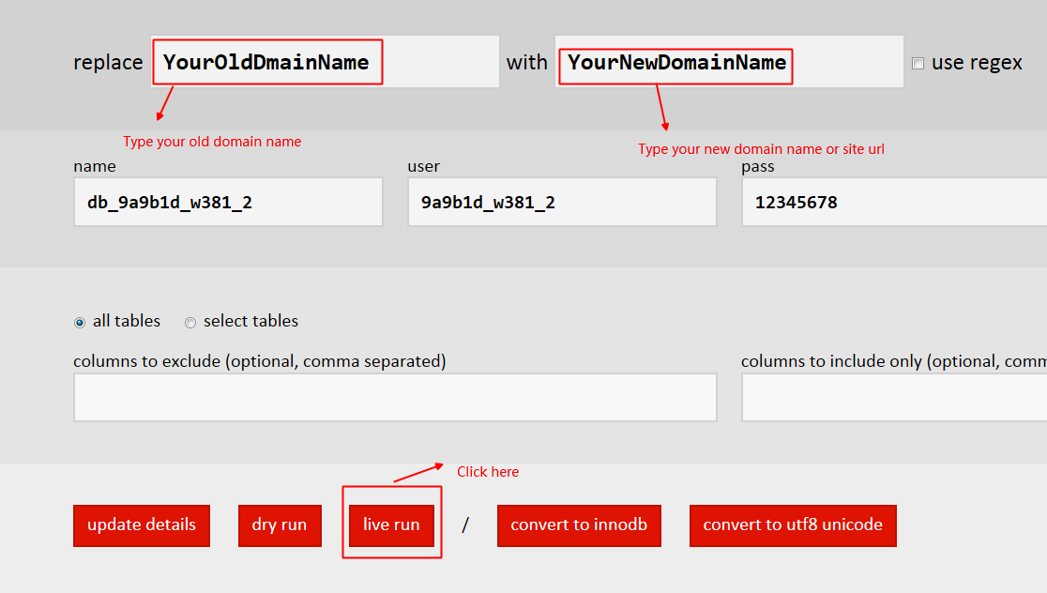
Task: Click the replace field containing YourOldDmainName
Action: (x=325, y=63)
